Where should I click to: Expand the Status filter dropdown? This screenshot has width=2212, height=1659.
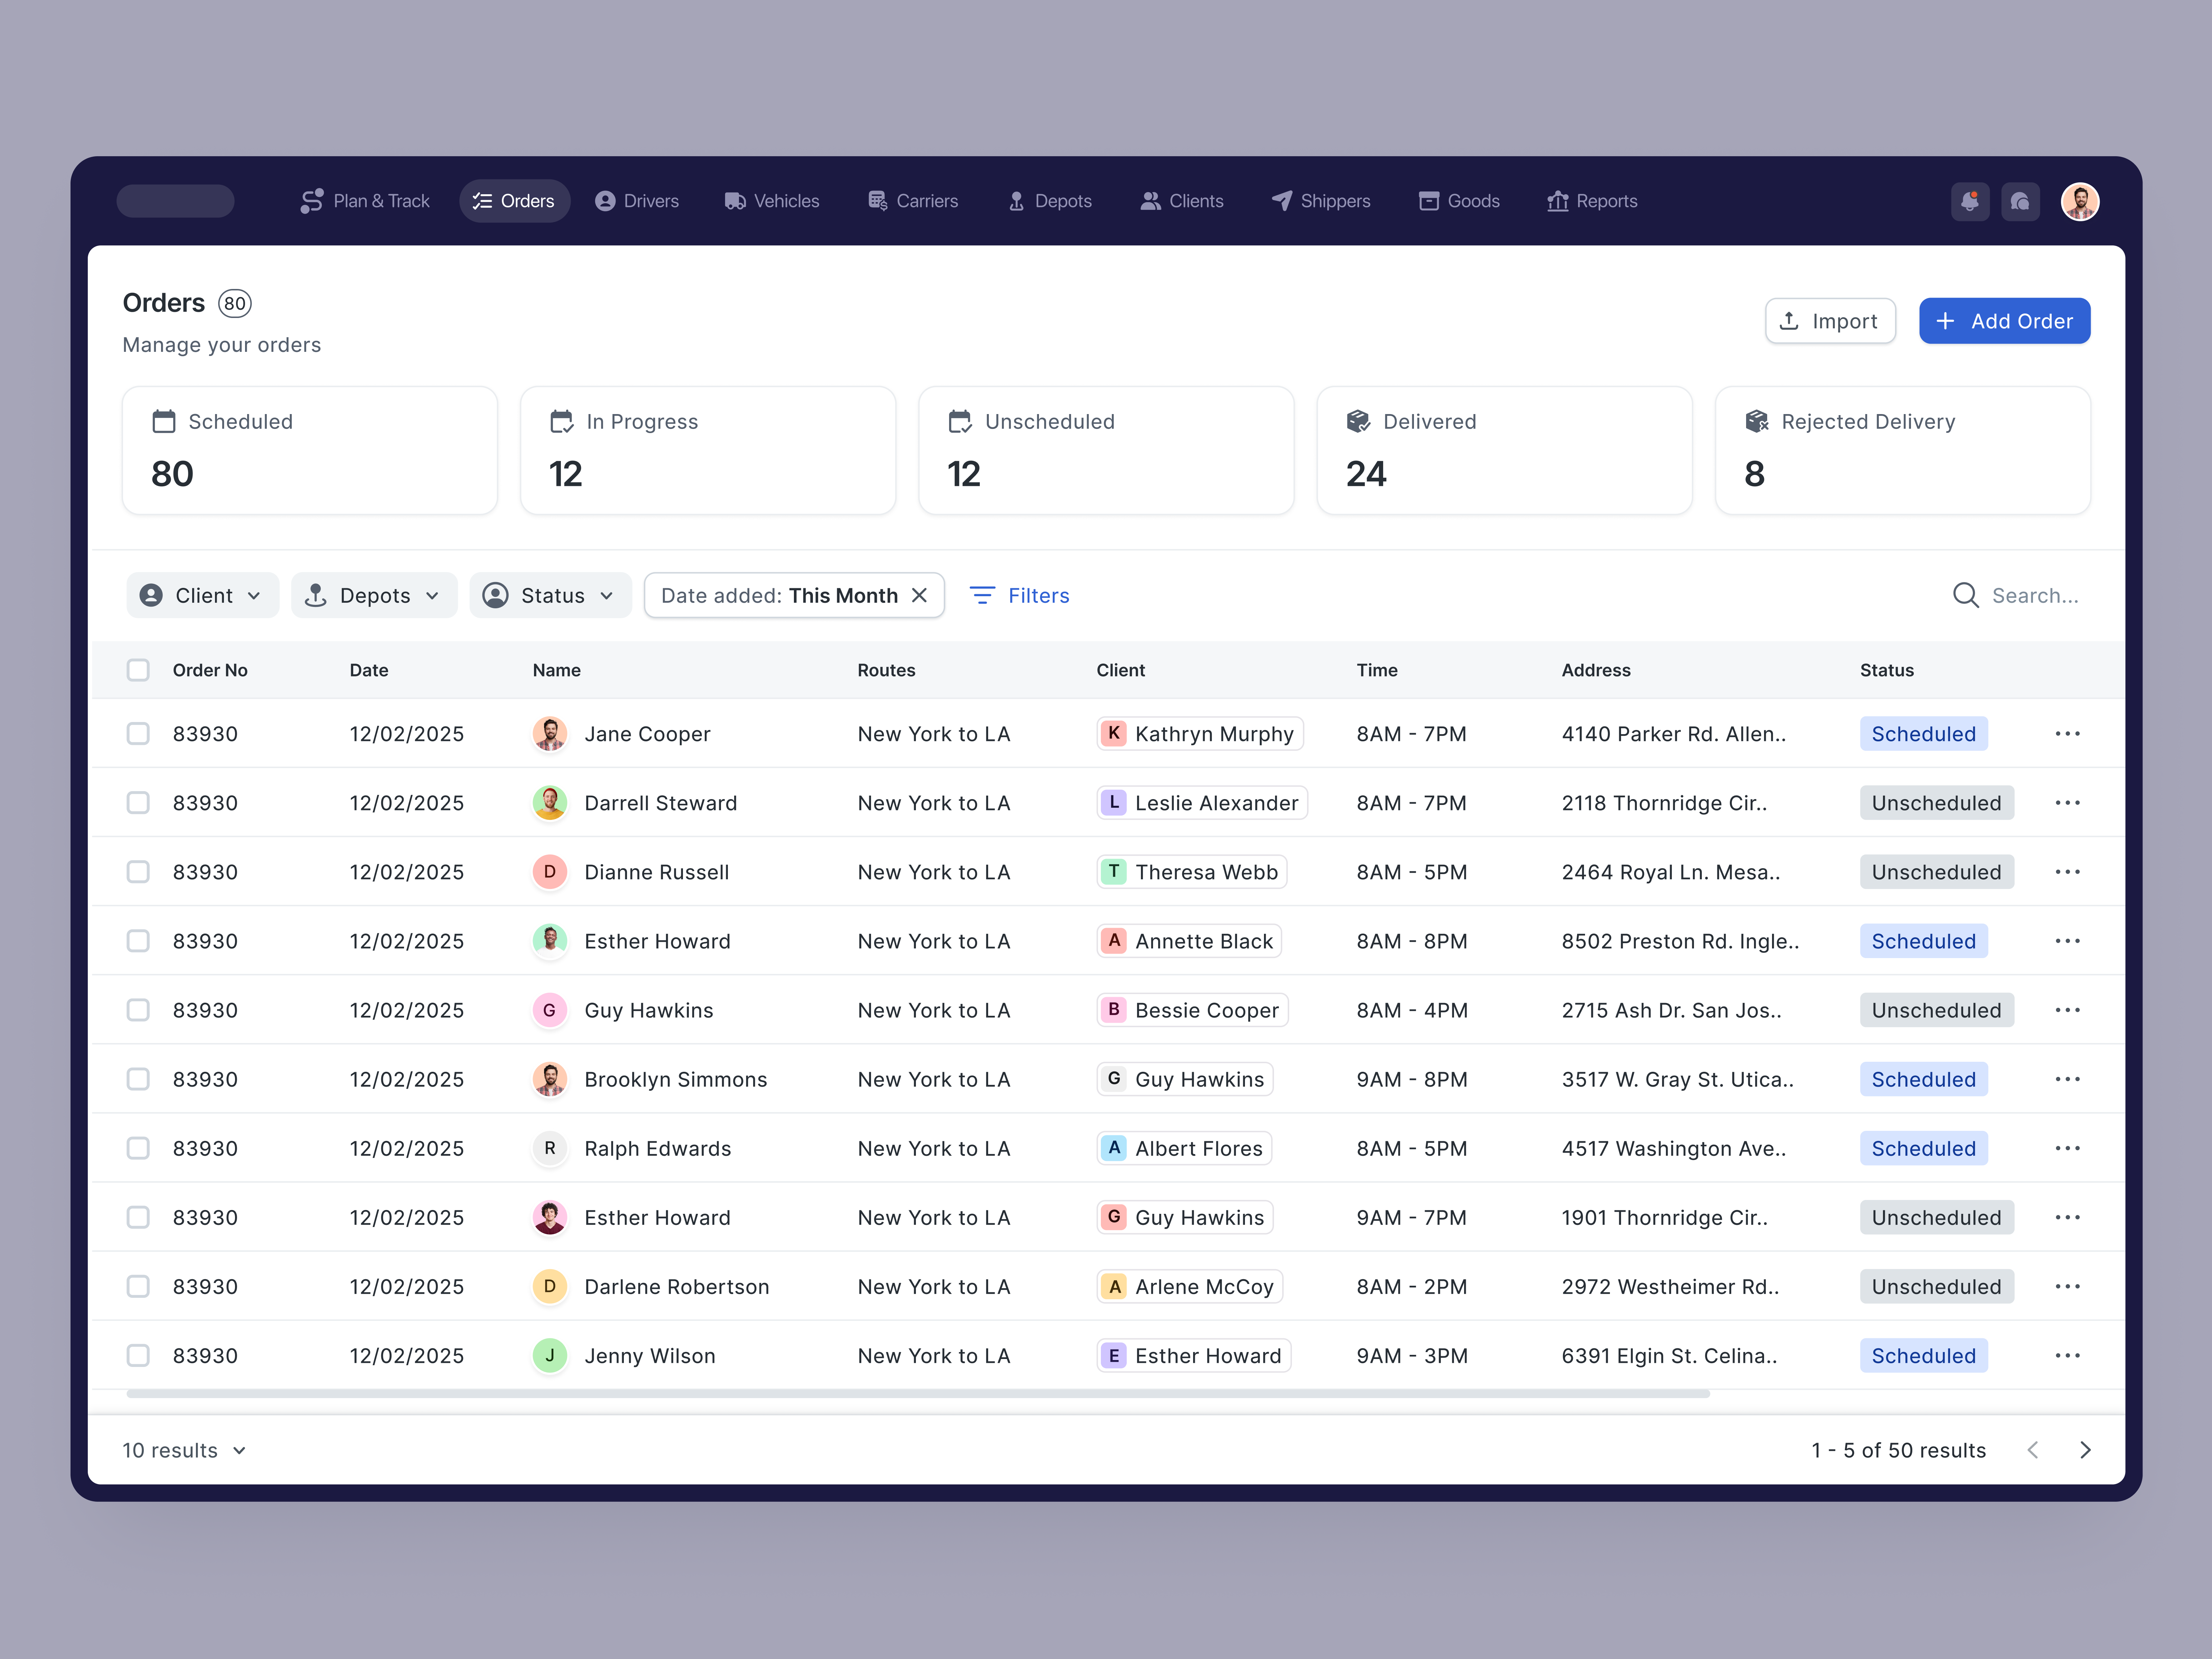tap(550, 595)
